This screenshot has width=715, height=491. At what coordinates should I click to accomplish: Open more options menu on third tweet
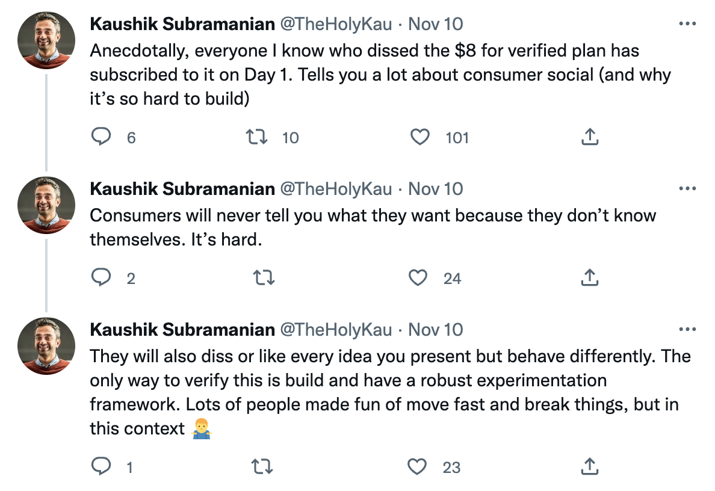[x=687, y=330]
